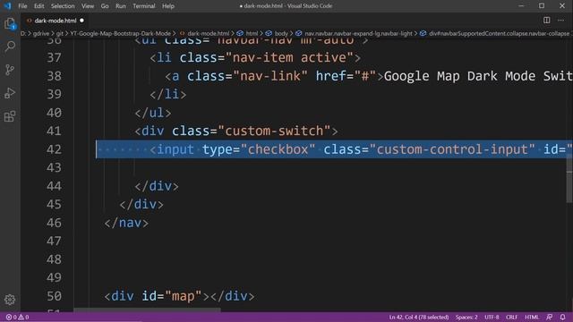Maximize the Visual Studio Code window
Viewport: 573px width, 322px height.
tap(542, 6)
